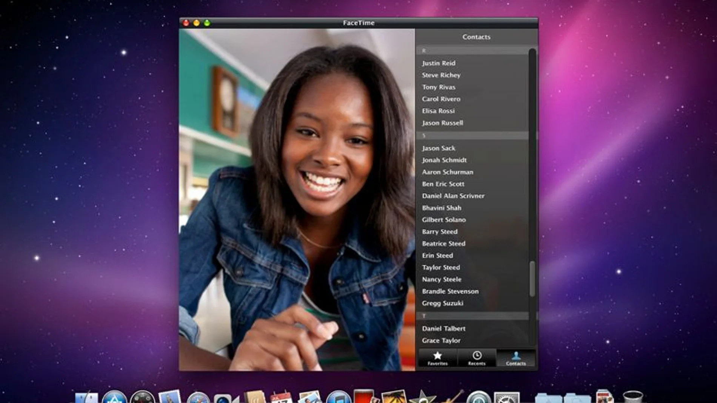Select contact Taylor Steed

pyautogui.click(x=441, y=267)
